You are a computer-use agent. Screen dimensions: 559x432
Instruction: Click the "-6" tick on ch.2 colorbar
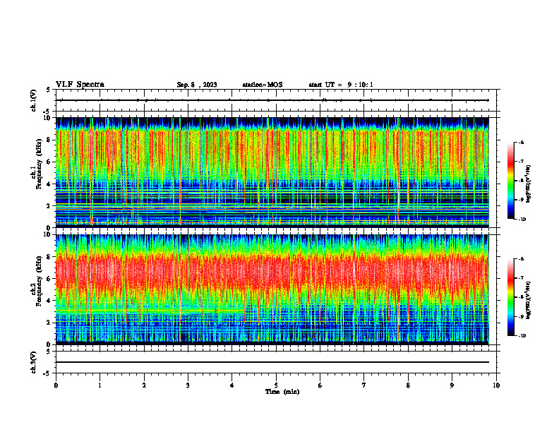click(521, 259)
